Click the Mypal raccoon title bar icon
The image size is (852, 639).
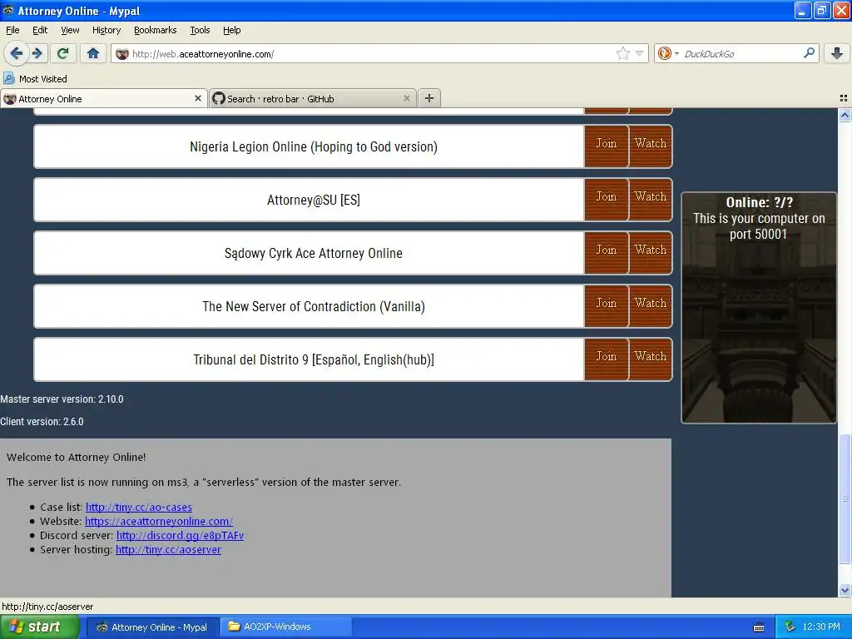point(8,10)
